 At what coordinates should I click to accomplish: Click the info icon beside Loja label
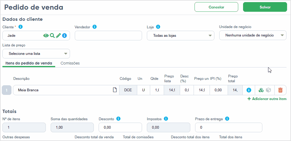158,27
